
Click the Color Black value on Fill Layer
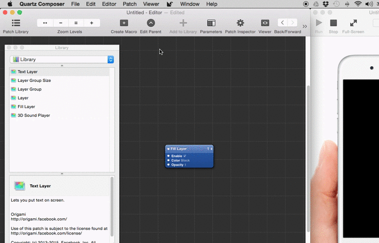(185, 161)
